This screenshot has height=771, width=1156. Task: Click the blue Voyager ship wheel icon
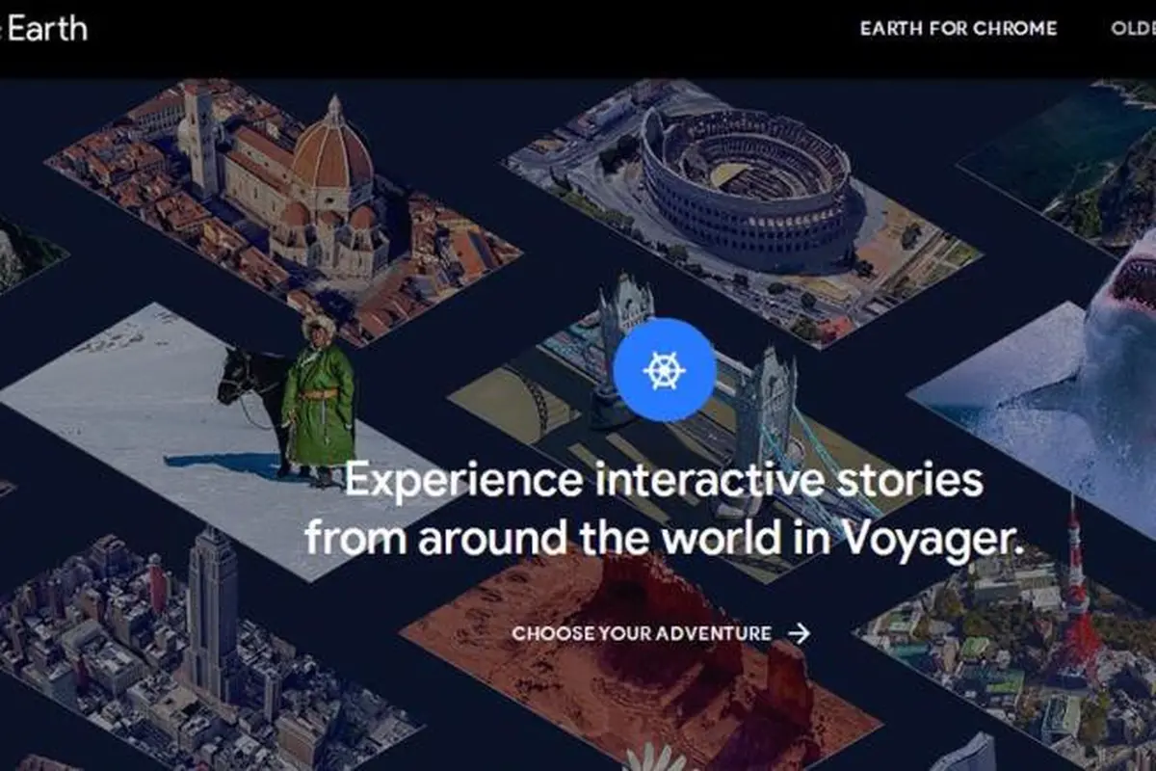tap(665, 370)
